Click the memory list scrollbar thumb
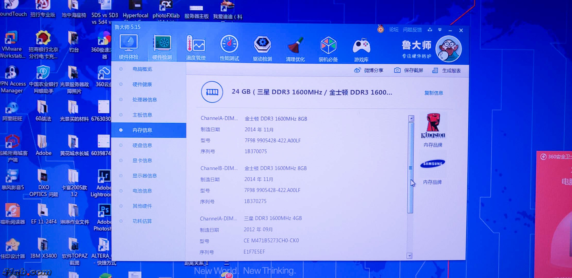572x278 pixels. 410,168
